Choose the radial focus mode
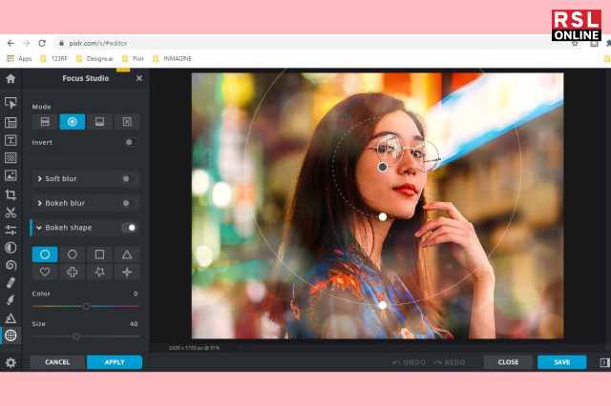This screenshot has height=406, width=611. 73,122
